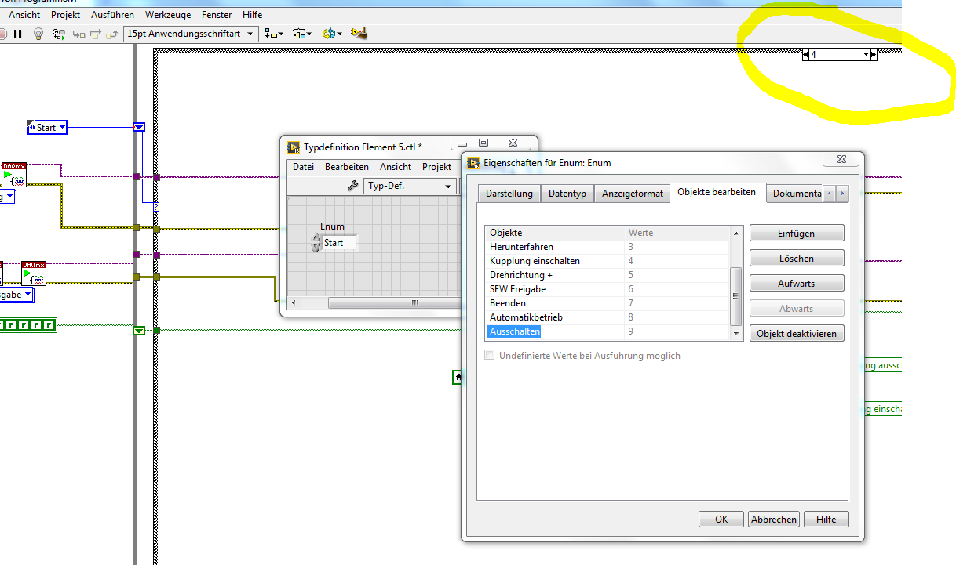Open the Ansicht menu in main window
The image size is (956, 565).
pyautogui.click(x=24, y=15)
